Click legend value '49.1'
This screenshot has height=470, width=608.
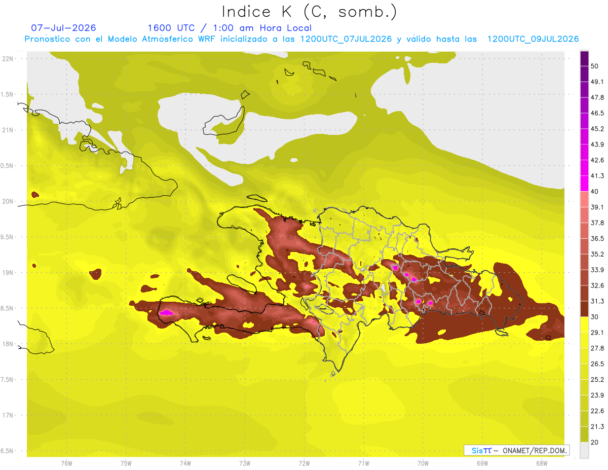597,82
